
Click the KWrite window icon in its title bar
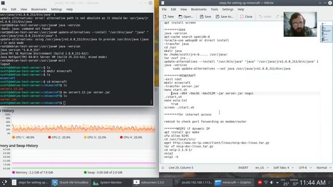(163, 3)
